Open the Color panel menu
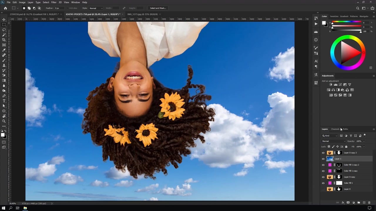 374,16
